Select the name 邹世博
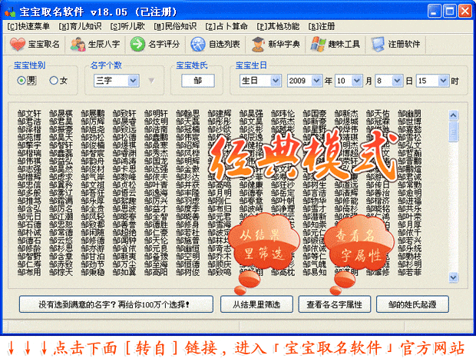Viewport: 476px width, 362px height. (409, 121)
